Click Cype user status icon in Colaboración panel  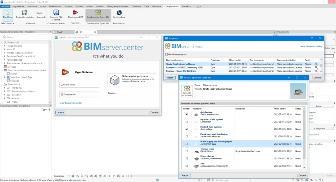[x=49, y=110]
